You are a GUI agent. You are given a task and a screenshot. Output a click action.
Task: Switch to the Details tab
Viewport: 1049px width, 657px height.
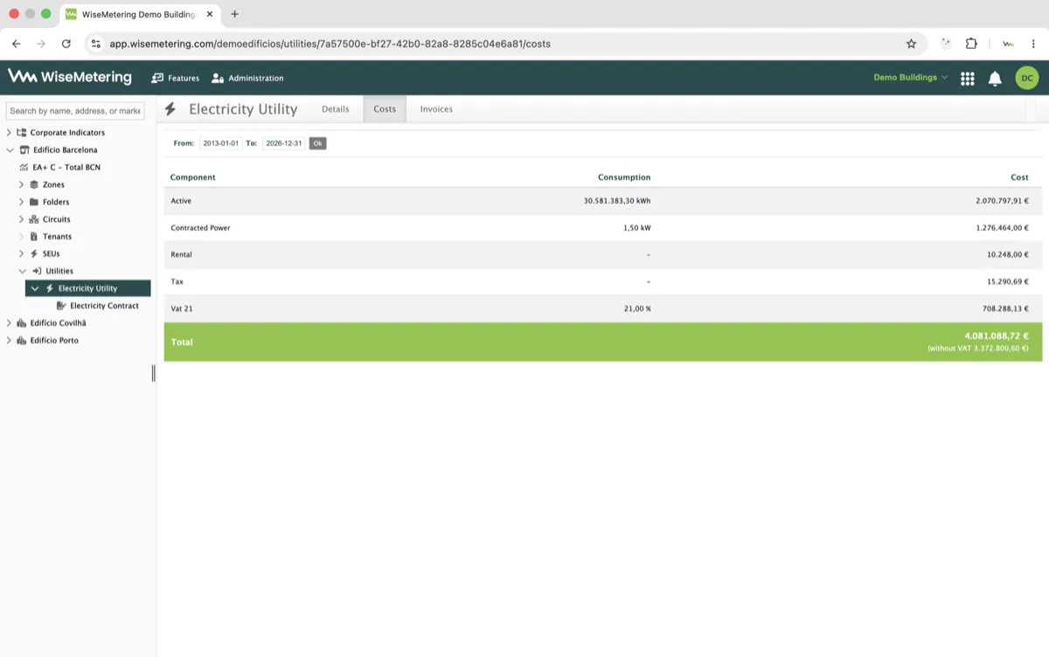coord(335,109)
